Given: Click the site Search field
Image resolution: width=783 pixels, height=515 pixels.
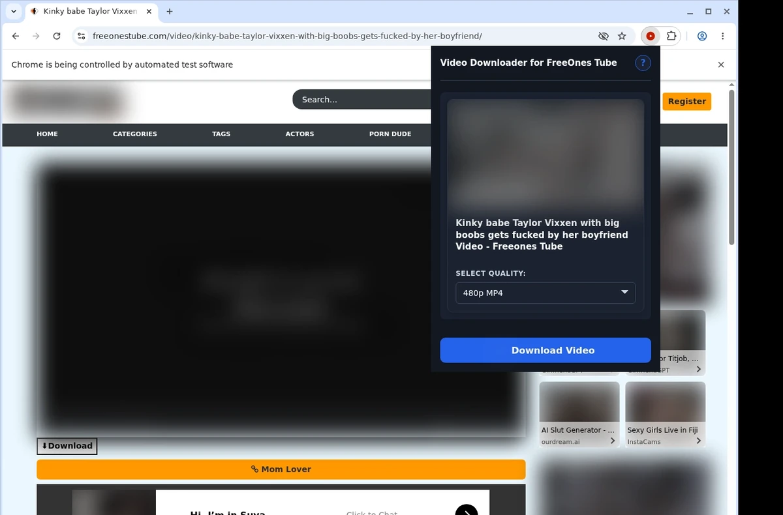Looking at the screenshot, I should (361, 100).
